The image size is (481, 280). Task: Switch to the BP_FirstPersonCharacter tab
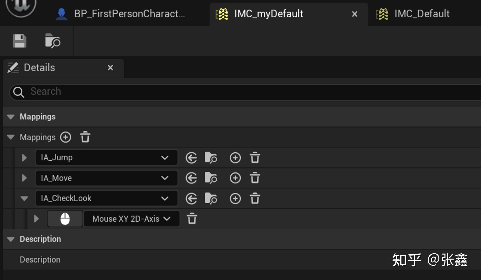pyautogui.click(x=120, y=14)
